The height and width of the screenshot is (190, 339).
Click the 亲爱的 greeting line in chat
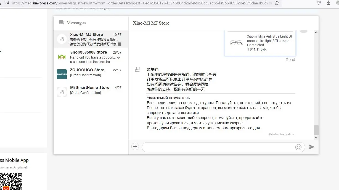pyautogui.click(x=153, y=69)
